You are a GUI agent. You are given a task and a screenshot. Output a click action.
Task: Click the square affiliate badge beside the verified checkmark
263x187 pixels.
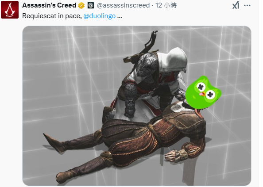pyautogui.click(x=91, y=5)
